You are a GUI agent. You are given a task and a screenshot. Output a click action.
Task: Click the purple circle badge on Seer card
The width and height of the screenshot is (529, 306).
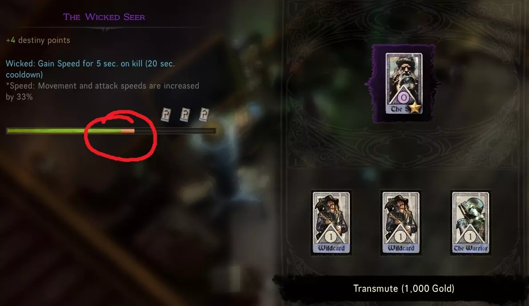click(x=403, y=98)
